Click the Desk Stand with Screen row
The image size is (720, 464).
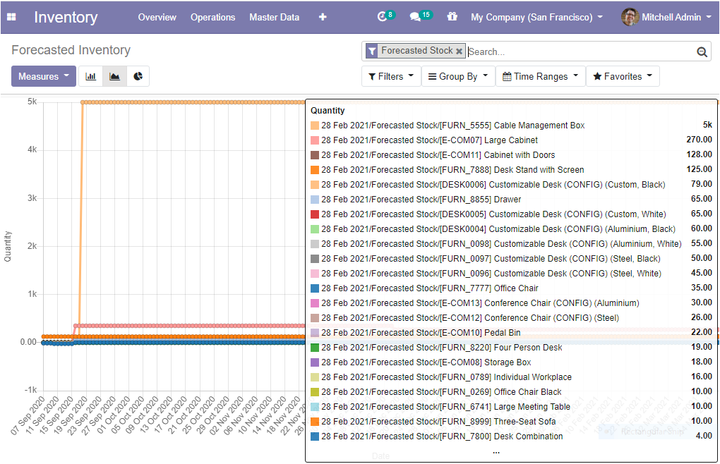[511, 170]
